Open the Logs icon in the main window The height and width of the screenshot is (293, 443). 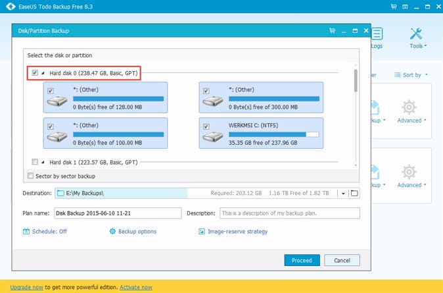click(x=377, y=34)
